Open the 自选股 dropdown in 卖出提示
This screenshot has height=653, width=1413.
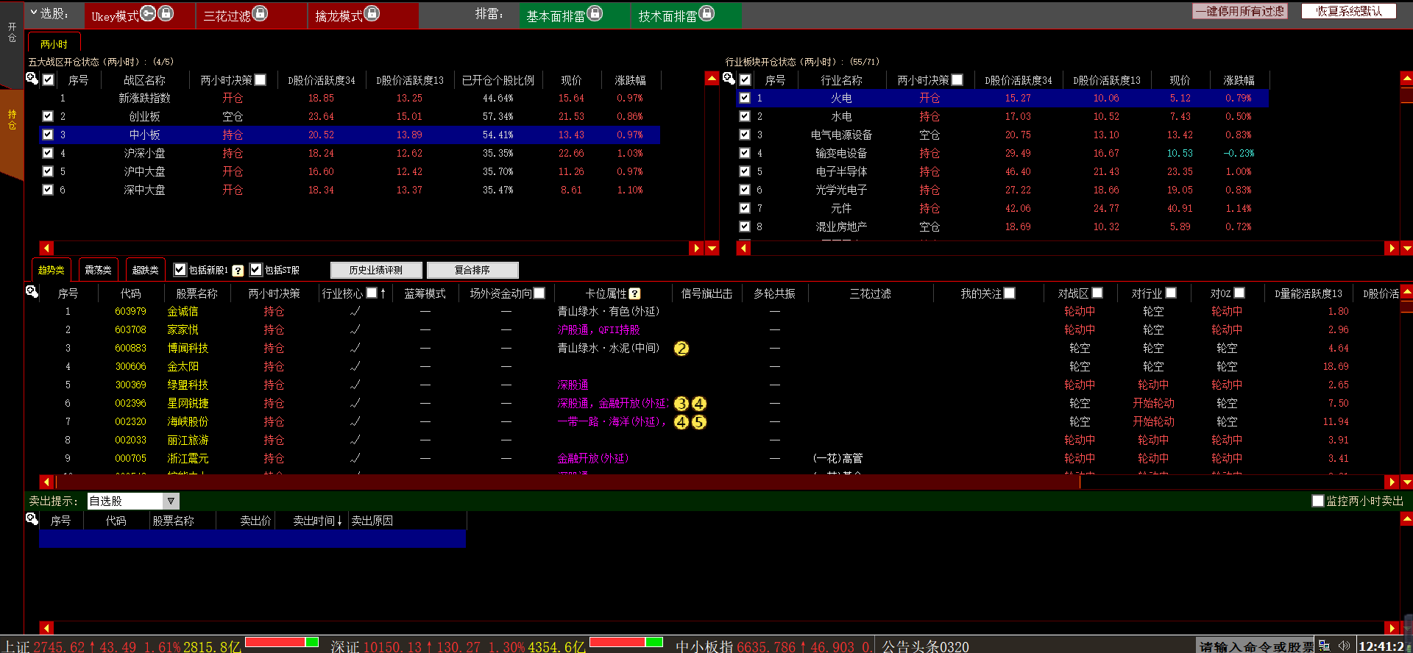coord(171,501)
